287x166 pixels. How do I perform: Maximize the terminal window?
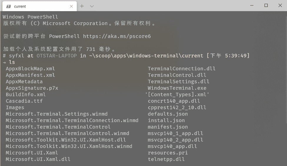pyautogui.click(x=266, y=6)
